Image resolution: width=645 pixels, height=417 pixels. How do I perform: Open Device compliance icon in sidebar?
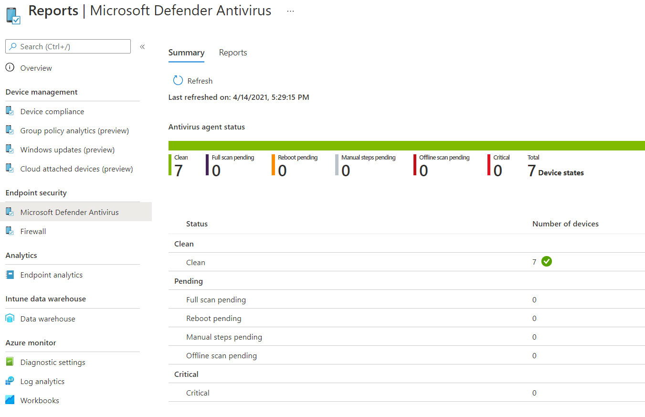tap(10, 111)
